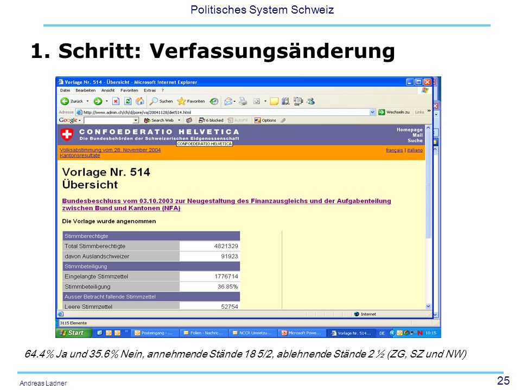The width and height of the screenshot is (521, 390).
Task: Open Volksabstimmung vom 28. November 2004 link
Action: (x=110, y=150)
